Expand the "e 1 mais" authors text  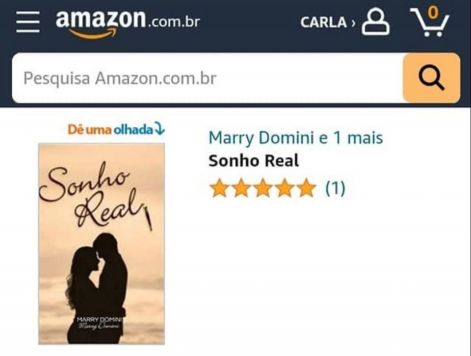[350, 138]
